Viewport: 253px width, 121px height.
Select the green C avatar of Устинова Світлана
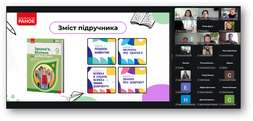tap(229, 99)
